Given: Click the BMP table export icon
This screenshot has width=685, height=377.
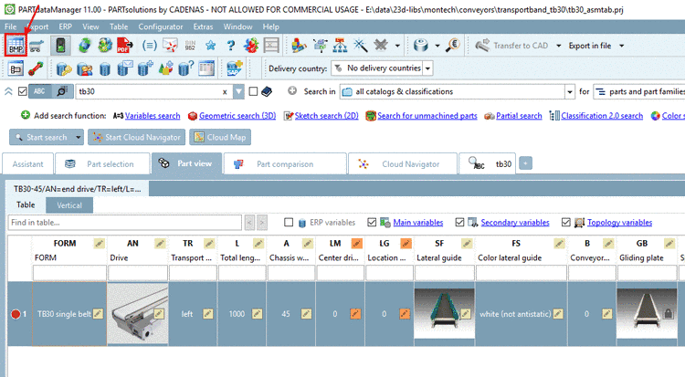Looking at the screenshot, I should (x=16, y=46).
